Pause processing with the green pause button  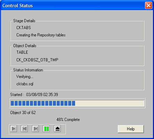point(46,129)
